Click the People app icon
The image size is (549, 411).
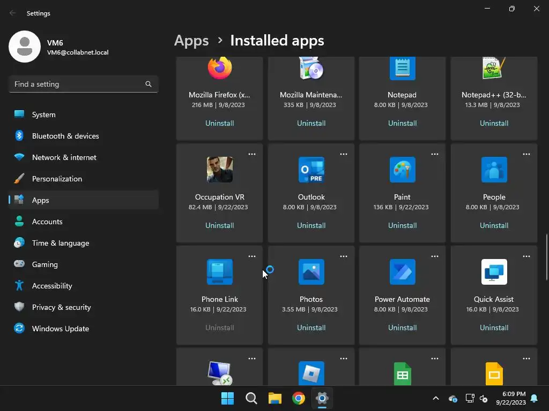[494, 170]
